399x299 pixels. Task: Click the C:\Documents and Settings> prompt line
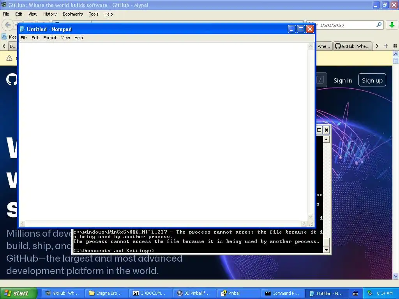point(114,251)
